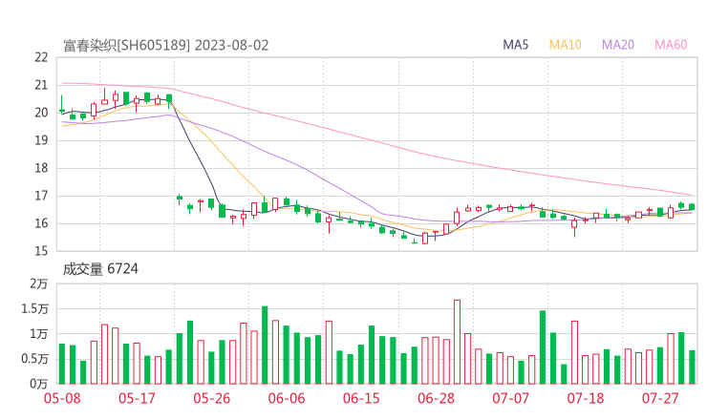Select the 05-26 date label
707x420 pixels.
[212, 398]
